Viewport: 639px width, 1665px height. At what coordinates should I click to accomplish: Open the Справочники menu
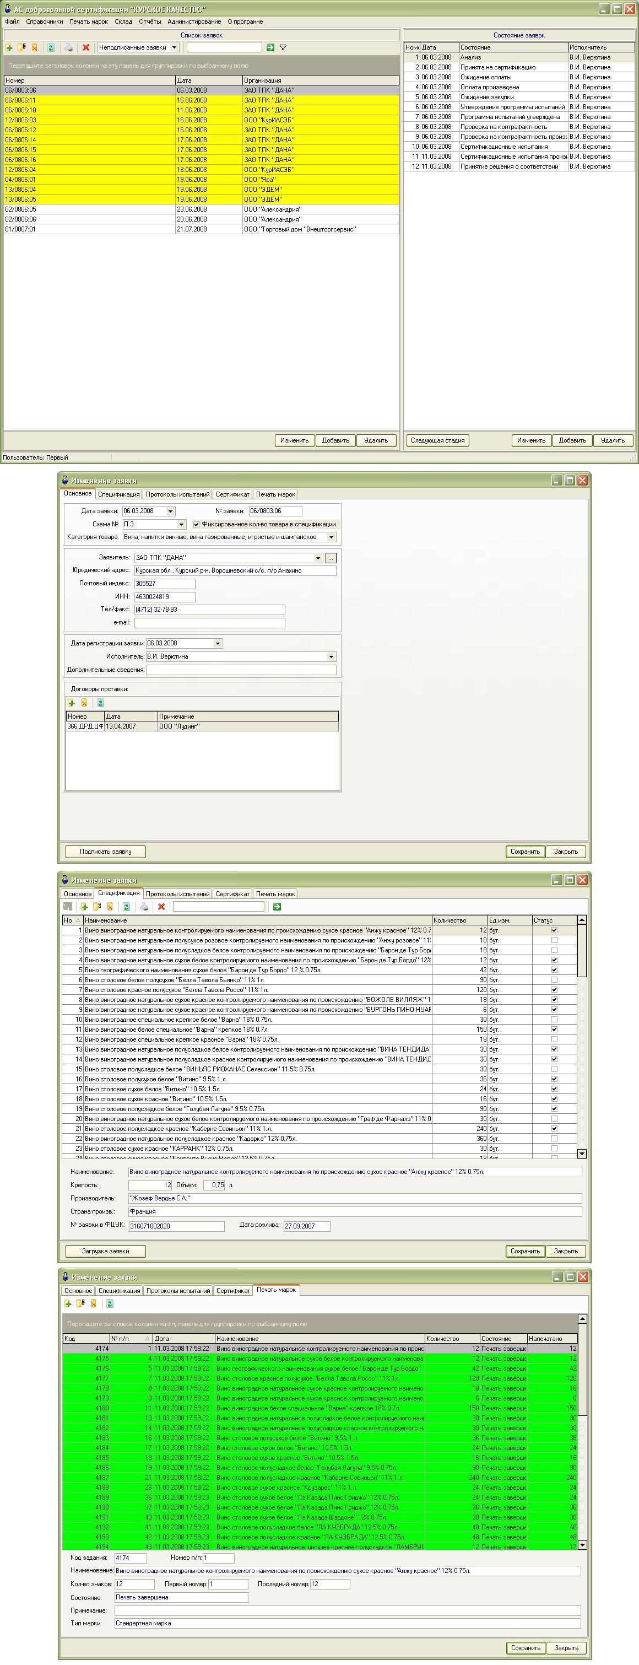coord(44,22)
